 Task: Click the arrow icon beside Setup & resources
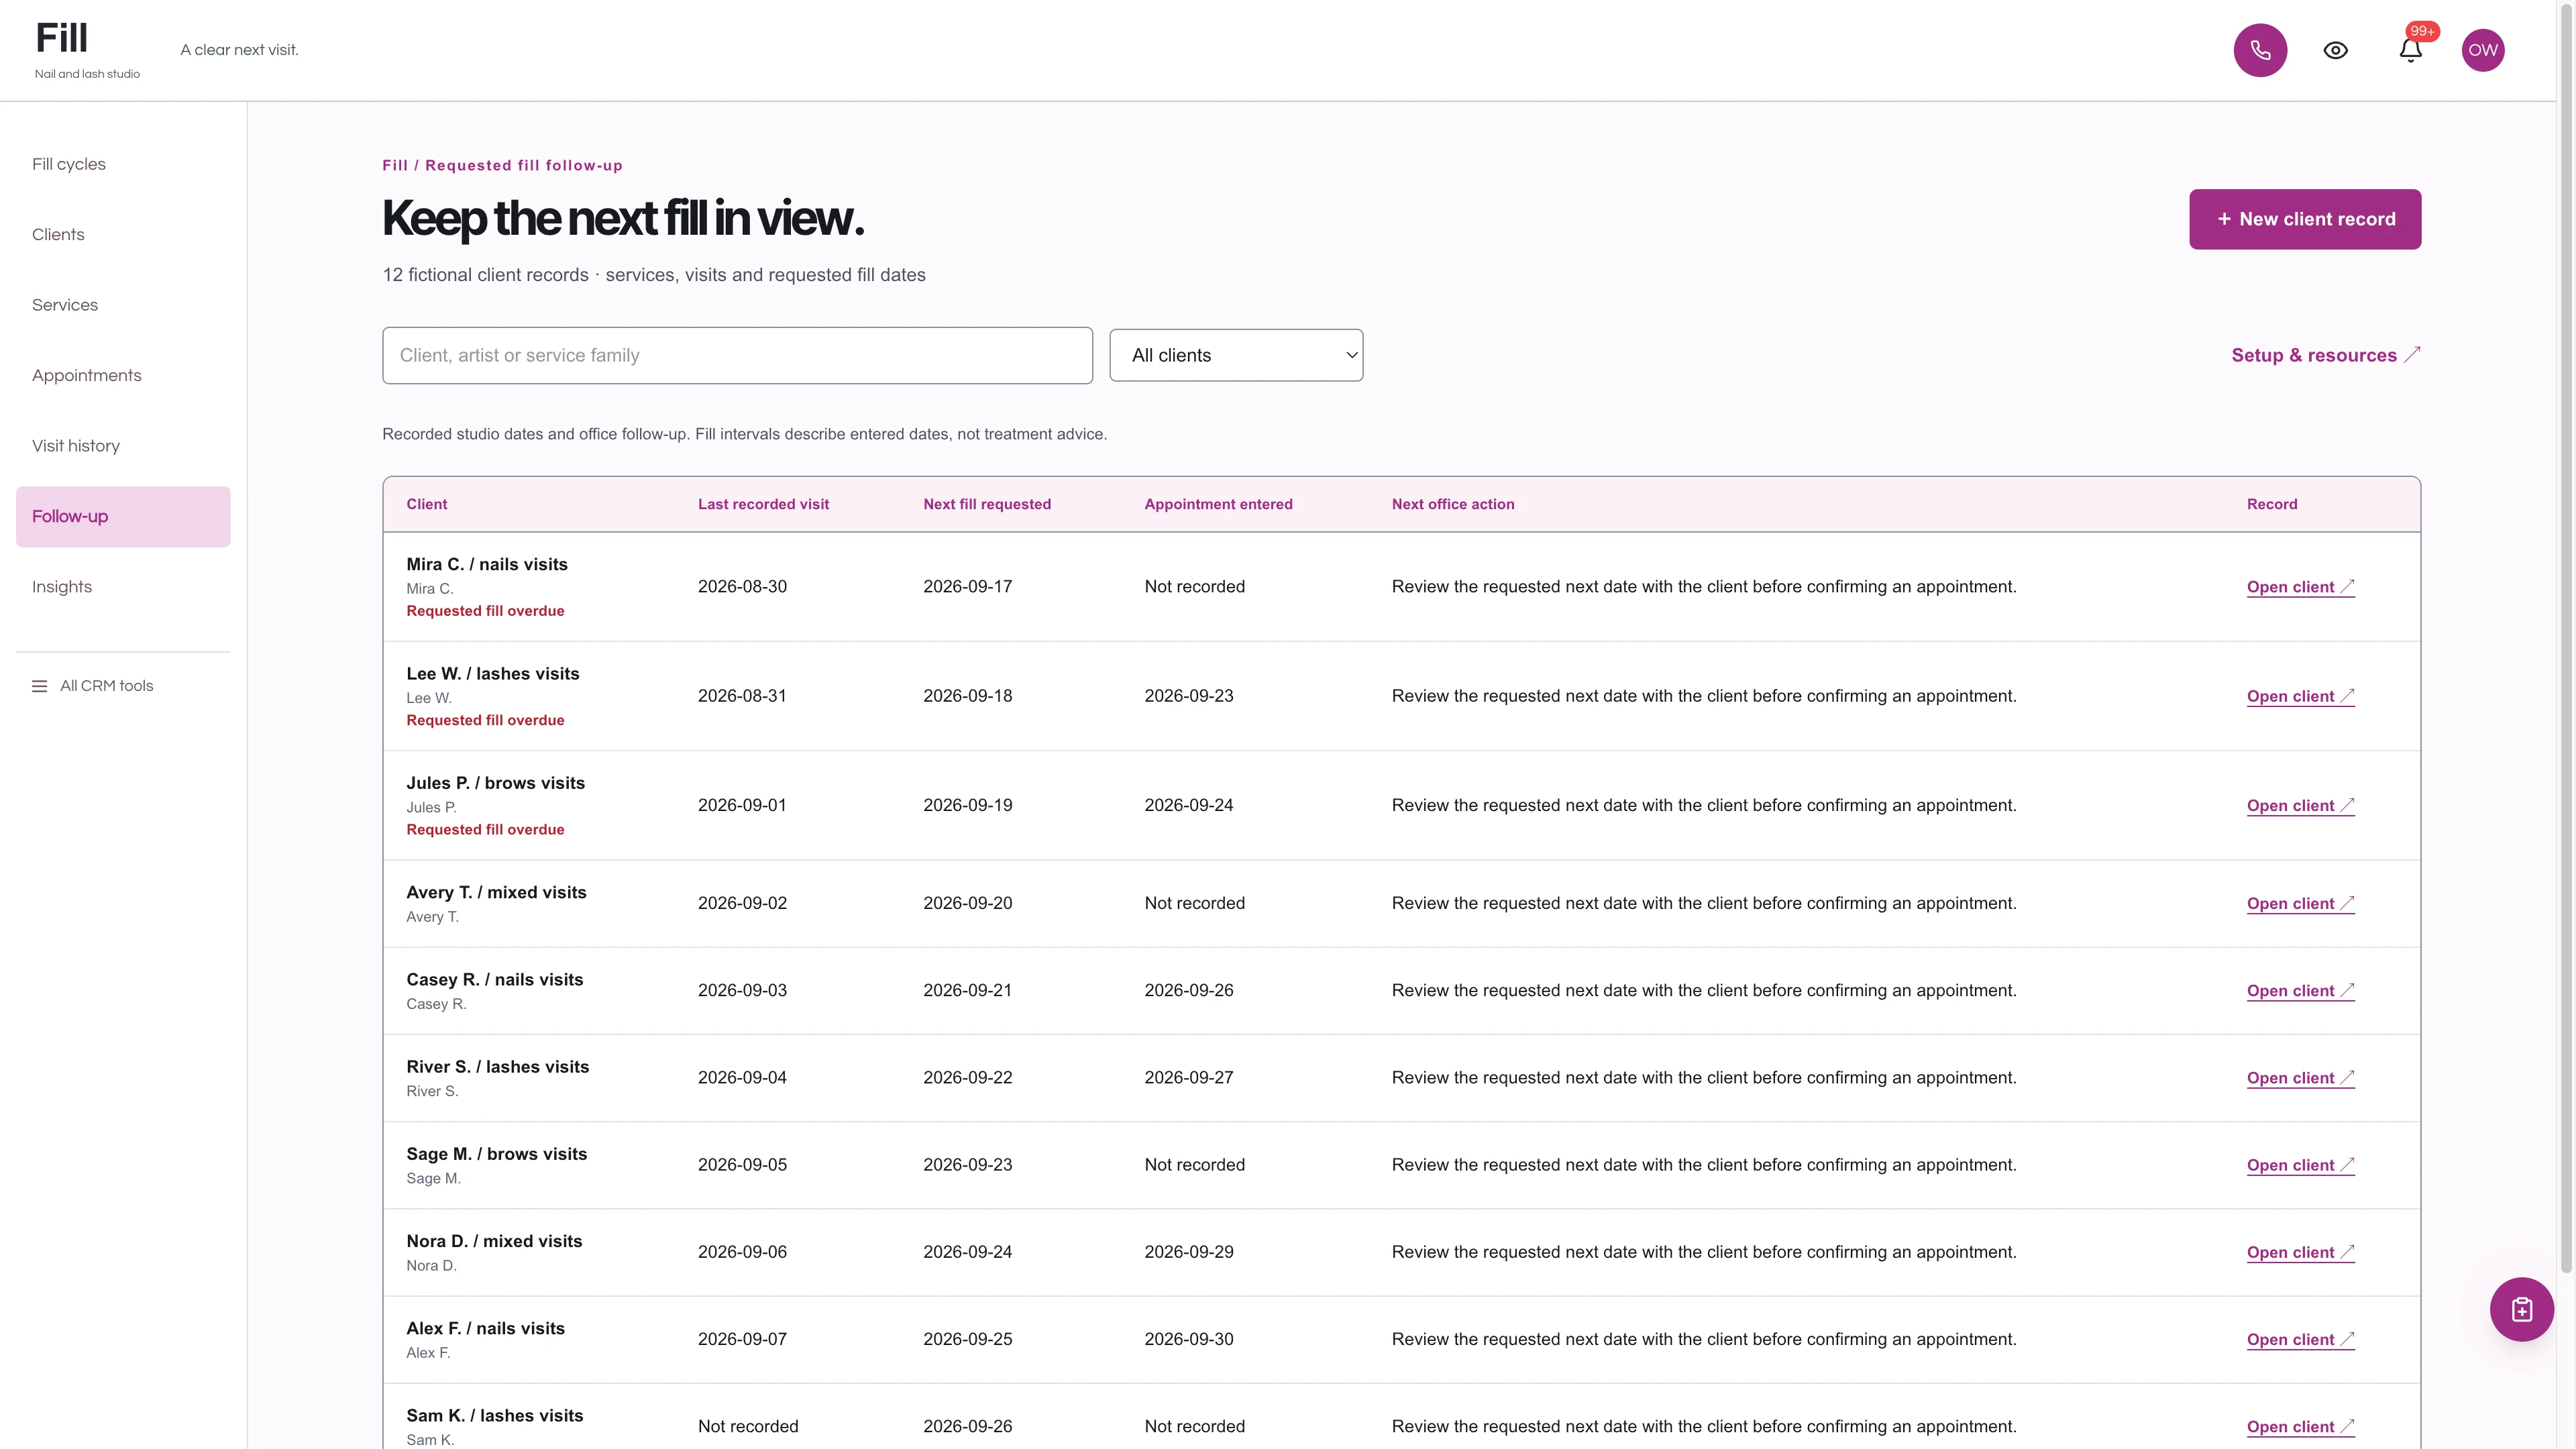(x=2412, y=354)
